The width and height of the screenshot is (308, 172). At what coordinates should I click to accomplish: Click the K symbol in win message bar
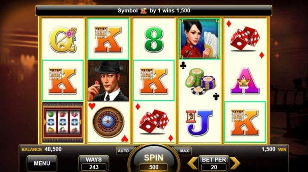[x=143, y=11]
